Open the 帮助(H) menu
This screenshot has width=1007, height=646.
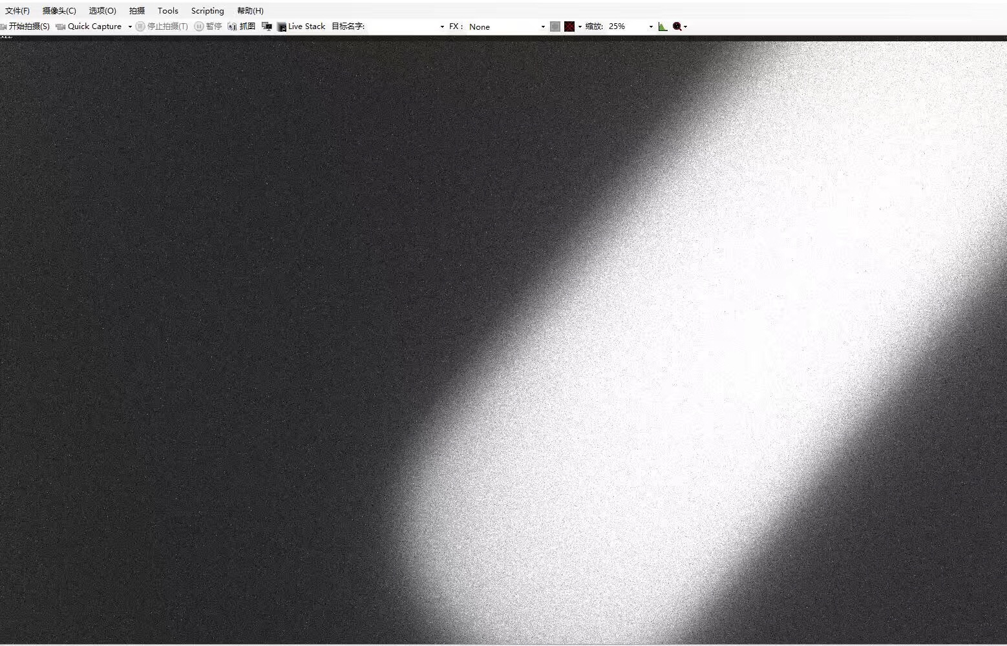pyautogui.click(x=250, y=11)
